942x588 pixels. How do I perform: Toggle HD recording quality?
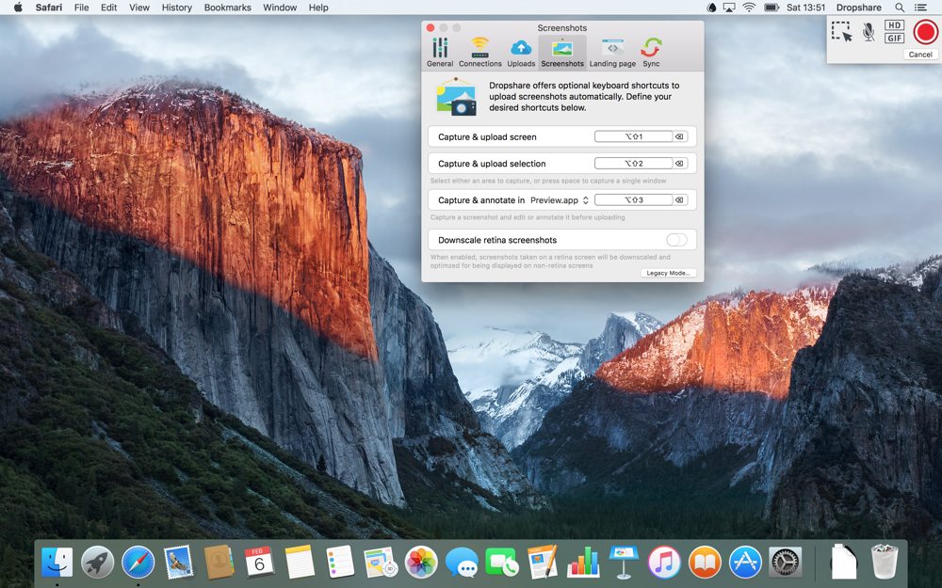tap(894, 25)
